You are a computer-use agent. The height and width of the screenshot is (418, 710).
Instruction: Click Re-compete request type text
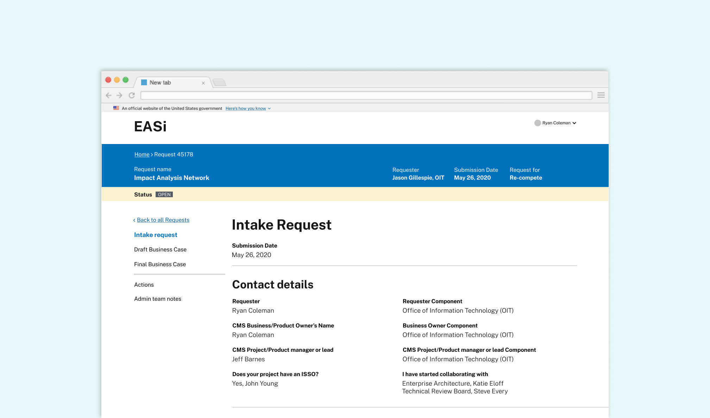(x=526, y=178)
